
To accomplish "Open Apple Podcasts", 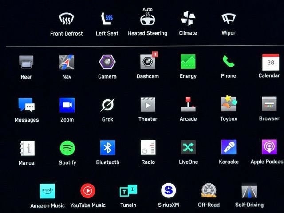I will (x=269, y=147).
